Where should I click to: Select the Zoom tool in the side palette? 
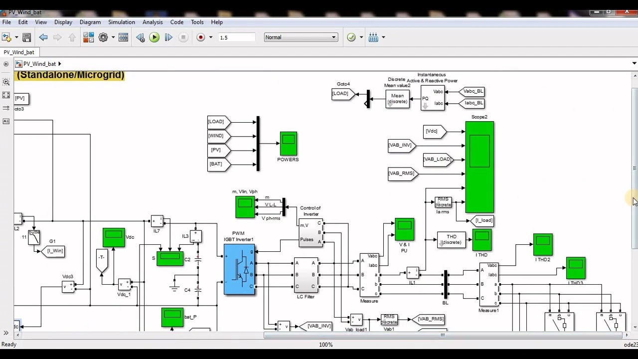point(6,82)
